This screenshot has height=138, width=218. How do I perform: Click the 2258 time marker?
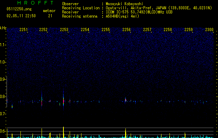168,30
